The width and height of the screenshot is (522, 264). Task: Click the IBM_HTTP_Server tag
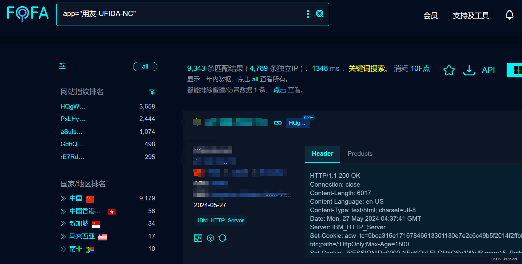(x=221, y=220)
